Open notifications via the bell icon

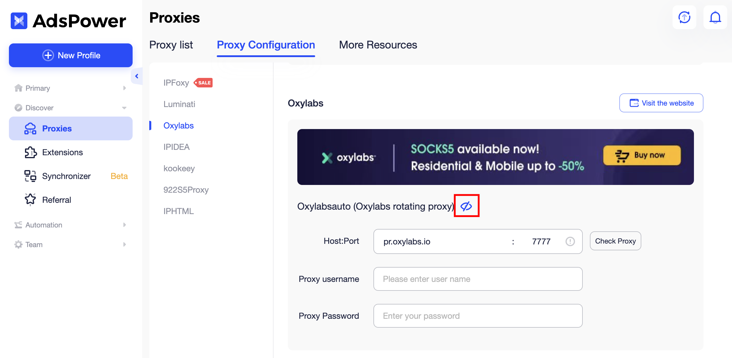point(715,17)
